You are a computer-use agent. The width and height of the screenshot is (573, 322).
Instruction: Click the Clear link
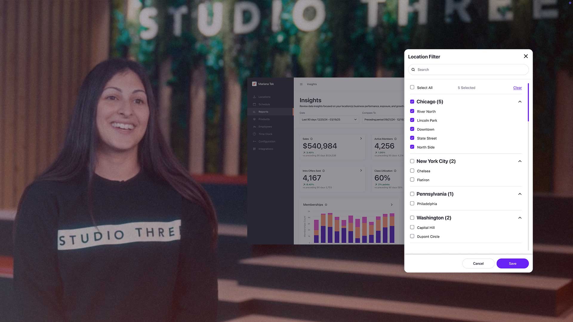tap(517, 88)
